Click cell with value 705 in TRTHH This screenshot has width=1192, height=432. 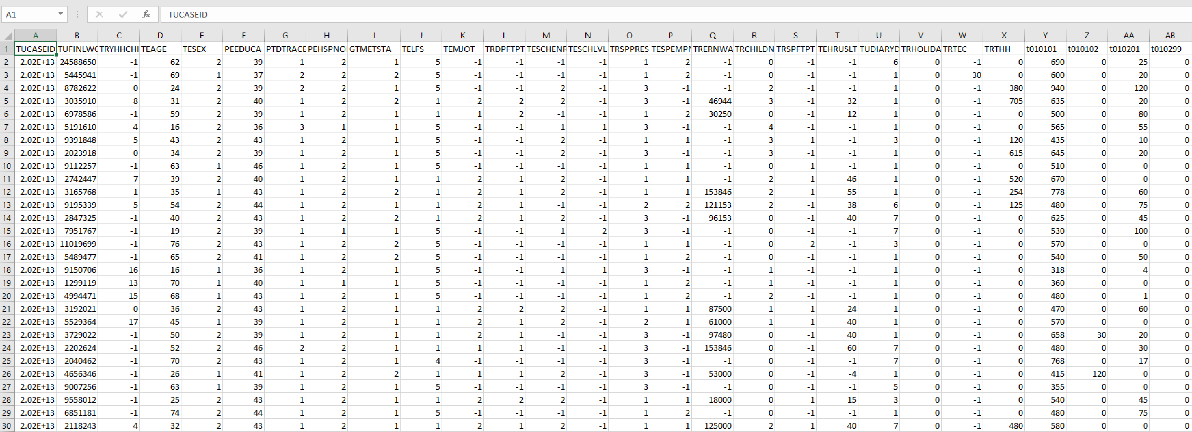(x=1004, y=101)
